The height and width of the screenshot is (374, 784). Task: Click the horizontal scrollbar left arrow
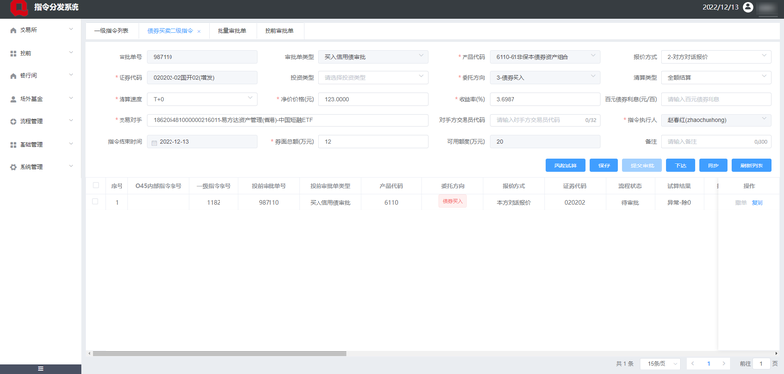click(89, 353)
